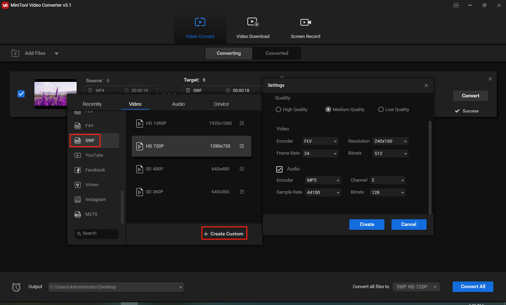Click the format search magnifier icon

[79, 234]
